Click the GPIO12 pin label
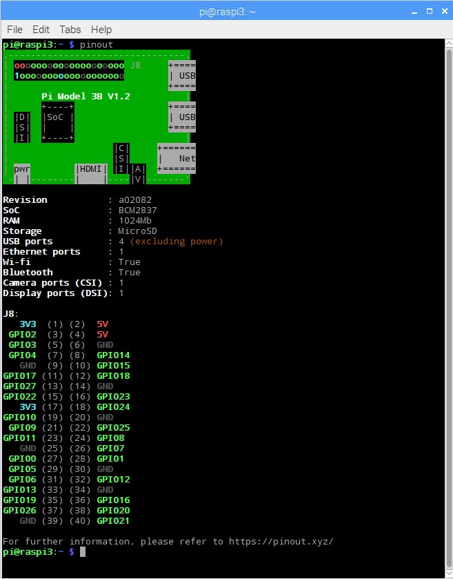This screenshot has height=579, width=453. click(113, 480)
